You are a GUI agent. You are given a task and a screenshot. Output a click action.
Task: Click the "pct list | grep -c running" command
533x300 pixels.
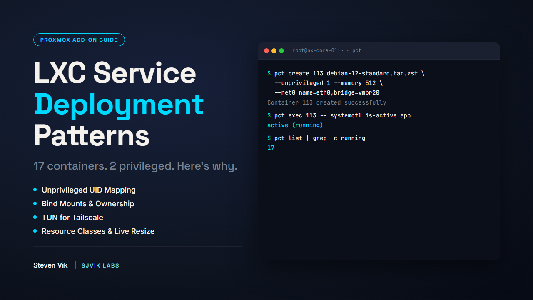coord(316,138)
